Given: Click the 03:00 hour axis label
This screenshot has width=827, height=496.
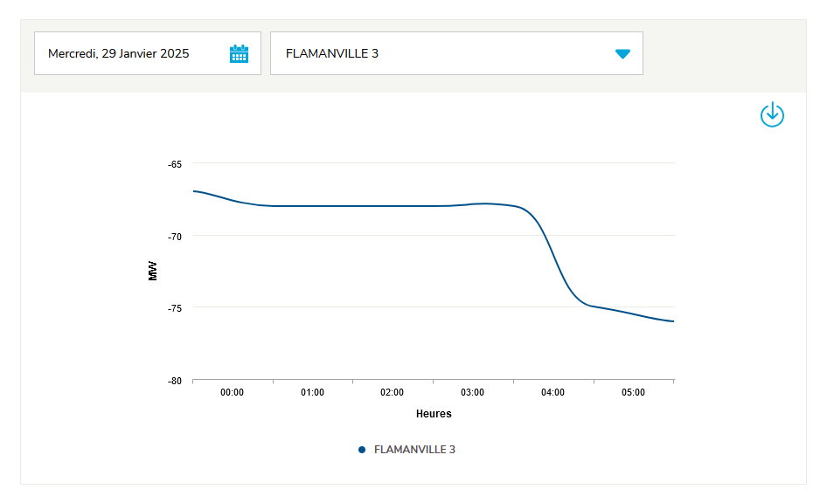Looking at the screenshot, I should [x=473, y=393].
